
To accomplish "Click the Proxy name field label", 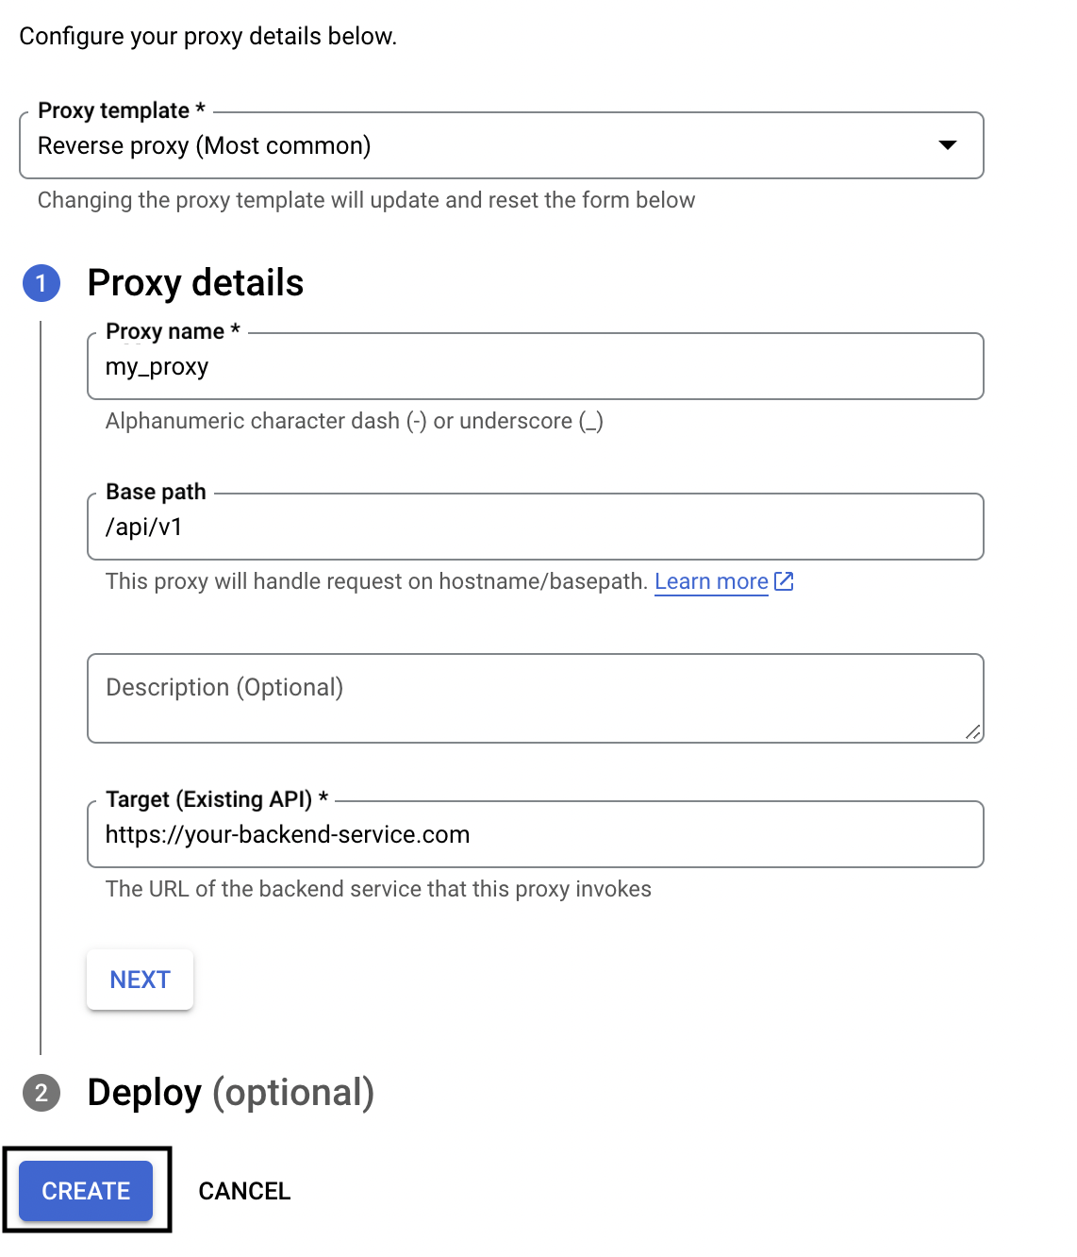I will (x=165, y=331).
